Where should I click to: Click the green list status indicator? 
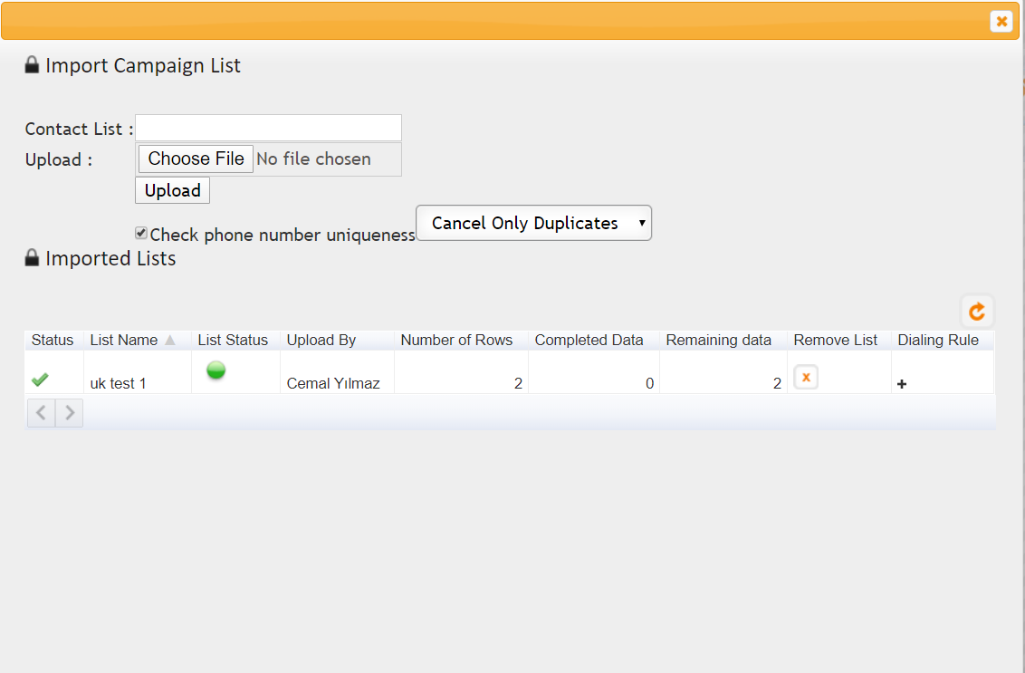(x=216, y=370)
